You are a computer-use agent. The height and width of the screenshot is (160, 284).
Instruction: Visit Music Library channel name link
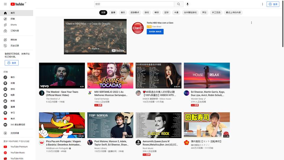(x=101, y=148)
